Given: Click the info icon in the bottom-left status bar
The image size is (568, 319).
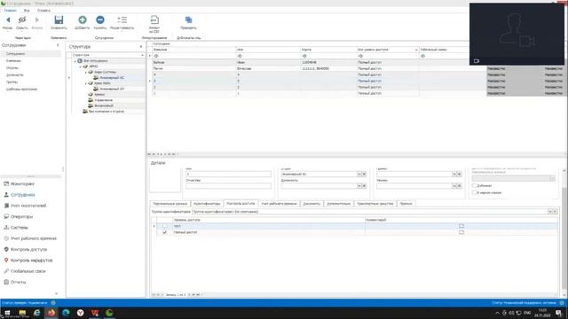Looking at the screenshot, I should click(53, 303).
